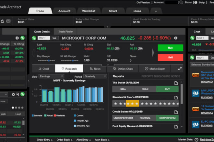Open the Reports Disclosure Notice link
The image size is (214, 142).
pos(160,76)
